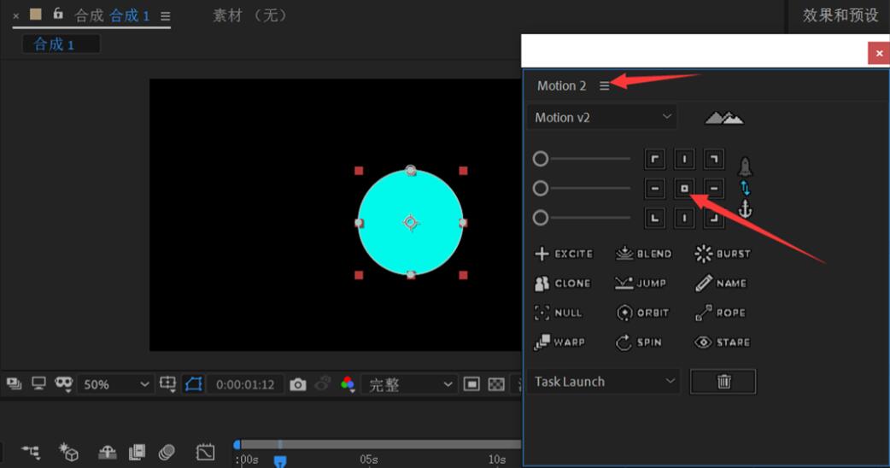Open the 50% zoom level dropdown

115,384
